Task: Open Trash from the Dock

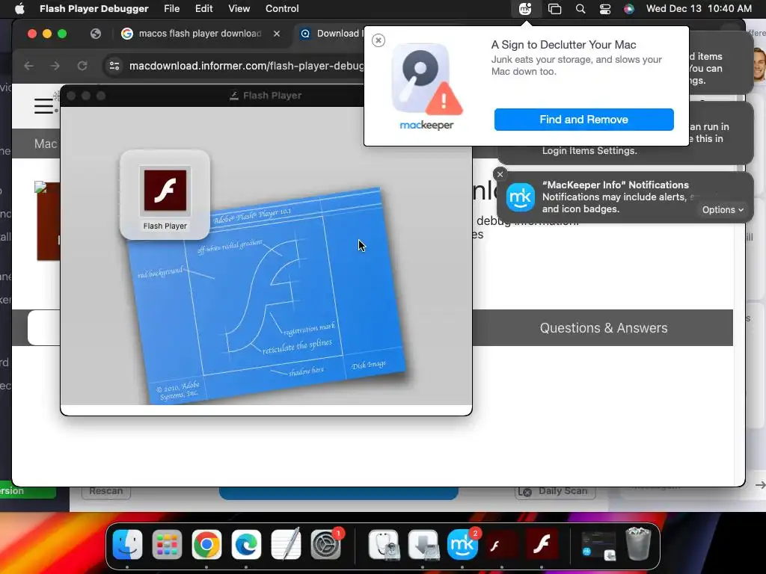Action: (x=639, y=545)
